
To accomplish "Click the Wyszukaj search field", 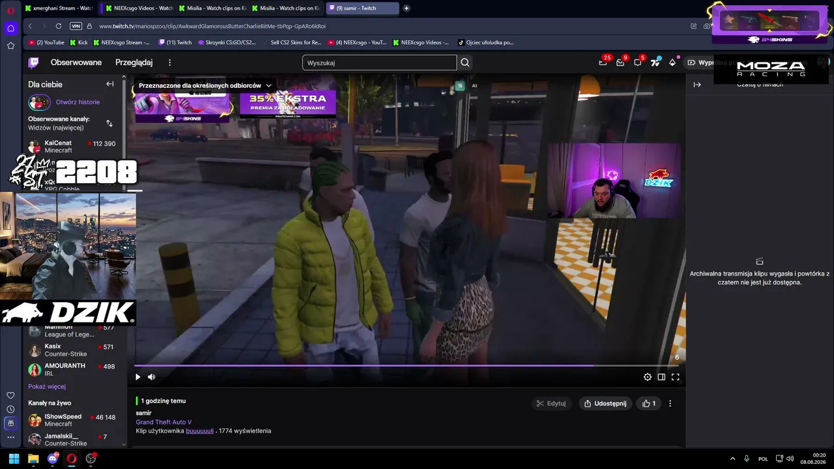I will [379, 63].
